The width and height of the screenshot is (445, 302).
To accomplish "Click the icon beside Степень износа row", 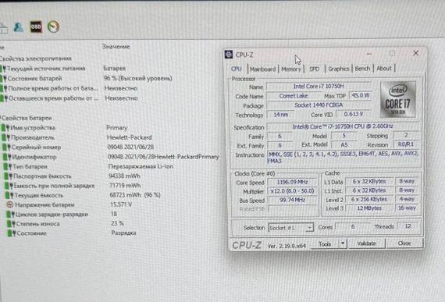I will (x=12, y=224).
